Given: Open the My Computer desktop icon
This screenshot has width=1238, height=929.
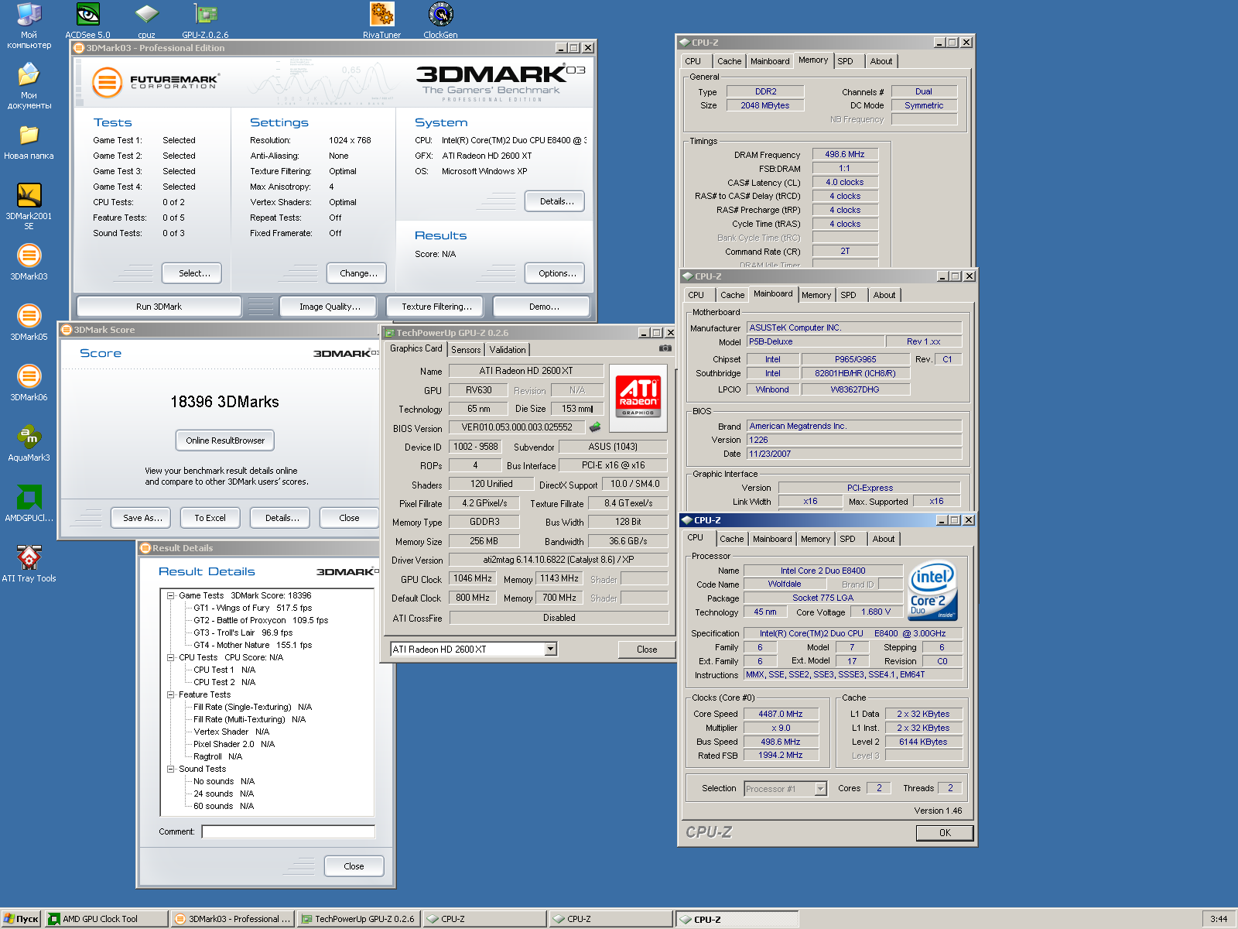Looking at the screenshot, I should [x=29, y=26].
